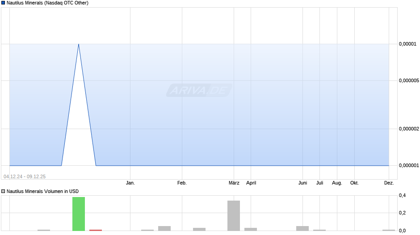
Task: Click the price label '0,000002'
Action: tap(409, 129)
